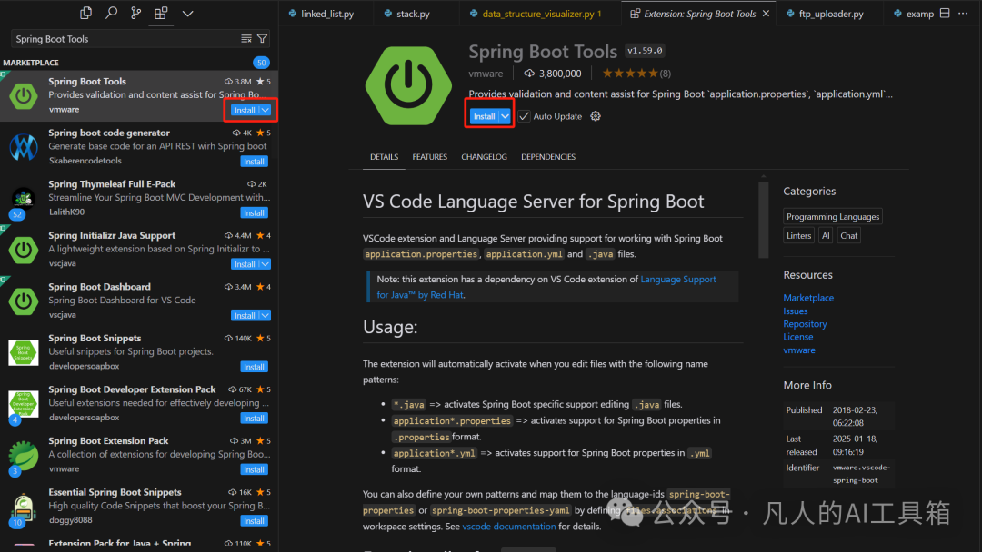Open the License resource link

coord(798,337)
